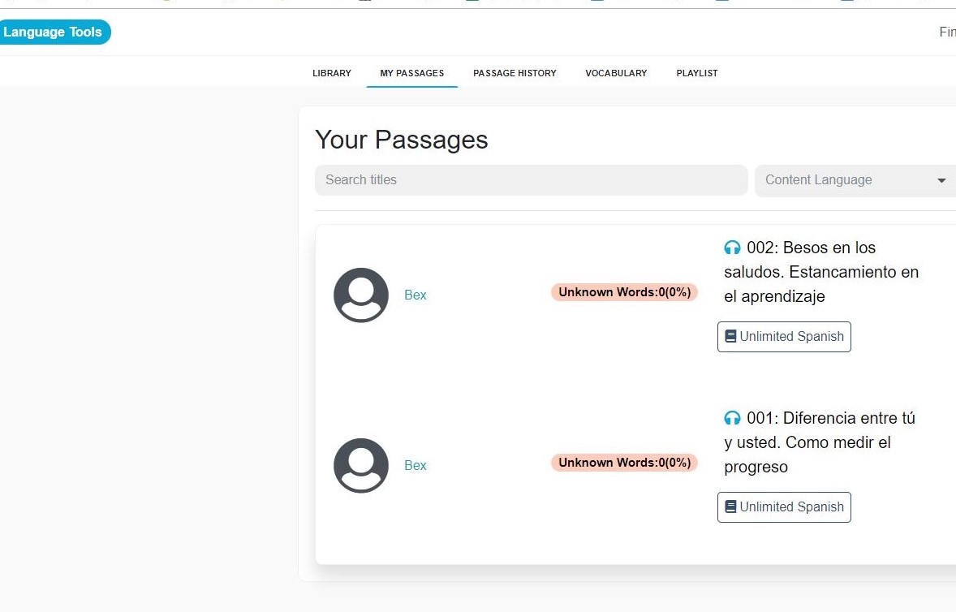Click headphones icon for passage 002
The height and width of the screenshot is (612, 956).
click(732, 248)
